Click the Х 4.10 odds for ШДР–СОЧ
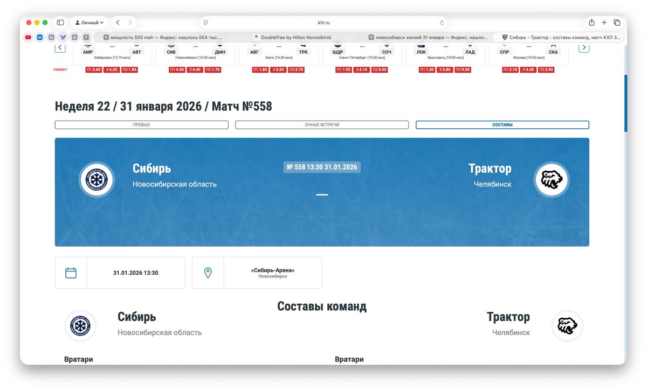Image resolution: width=647 pixels, height=391 pixels. coord(362,69)
